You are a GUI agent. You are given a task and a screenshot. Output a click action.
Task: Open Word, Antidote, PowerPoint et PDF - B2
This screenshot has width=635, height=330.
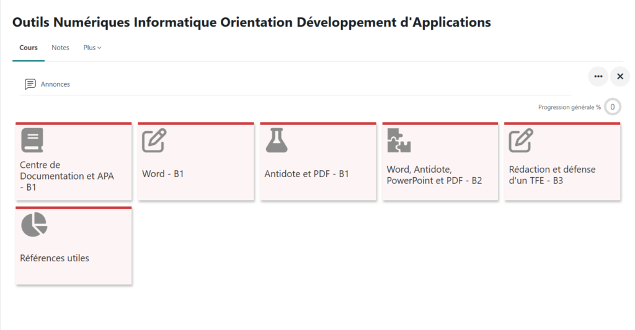tap(434, 175)
